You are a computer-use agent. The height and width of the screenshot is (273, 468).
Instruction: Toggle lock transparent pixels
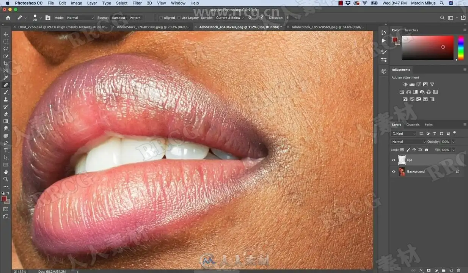click(402, 150)
